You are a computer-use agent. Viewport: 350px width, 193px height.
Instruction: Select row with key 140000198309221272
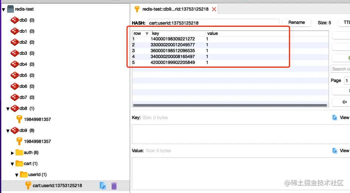pyautogui.click(x=230, y=39)
